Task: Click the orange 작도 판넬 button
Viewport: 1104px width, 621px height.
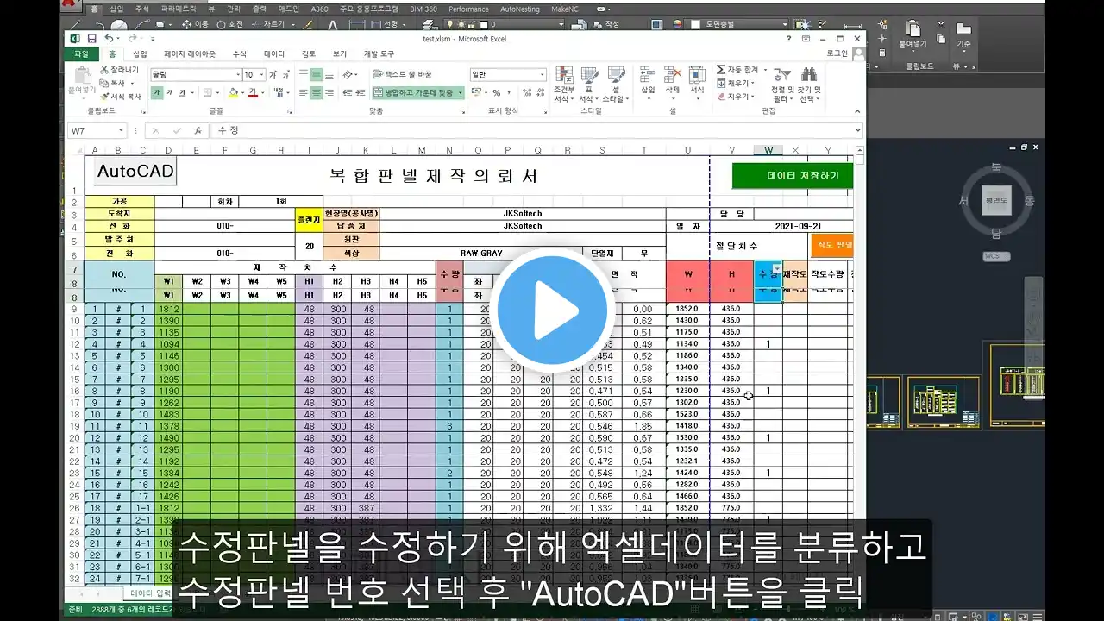Action: click(831, 245)
